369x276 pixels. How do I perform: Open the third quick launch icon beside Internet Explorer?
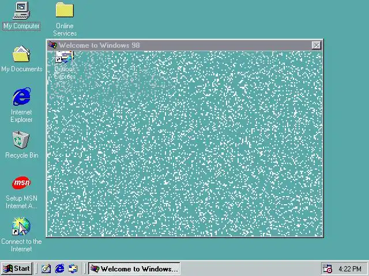coord(73,269)
